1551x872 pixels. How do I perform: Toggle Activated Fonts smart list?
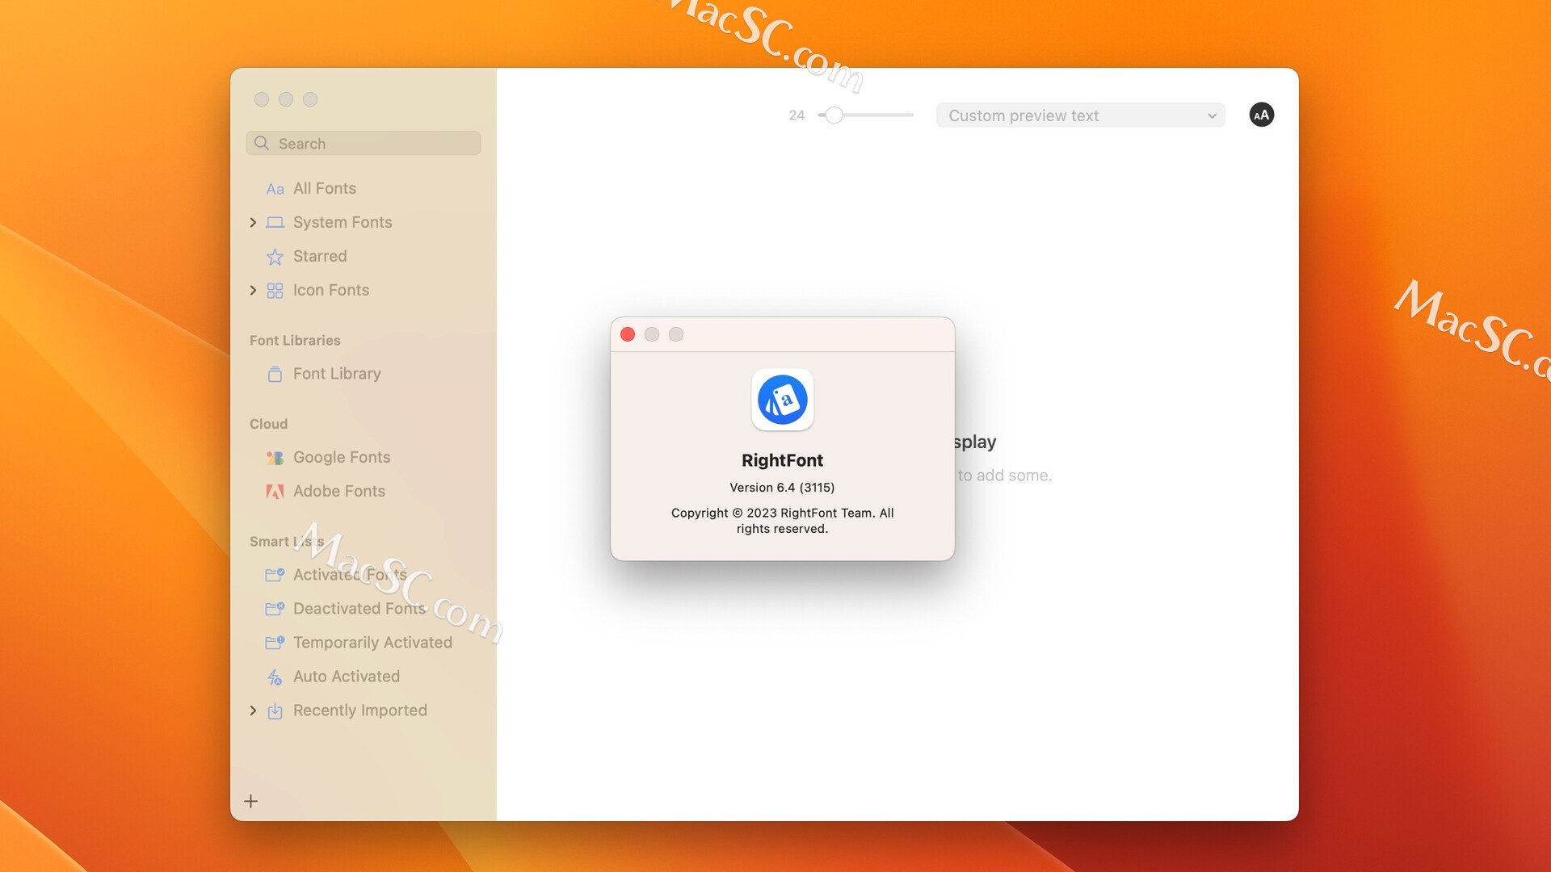[350, 574]
